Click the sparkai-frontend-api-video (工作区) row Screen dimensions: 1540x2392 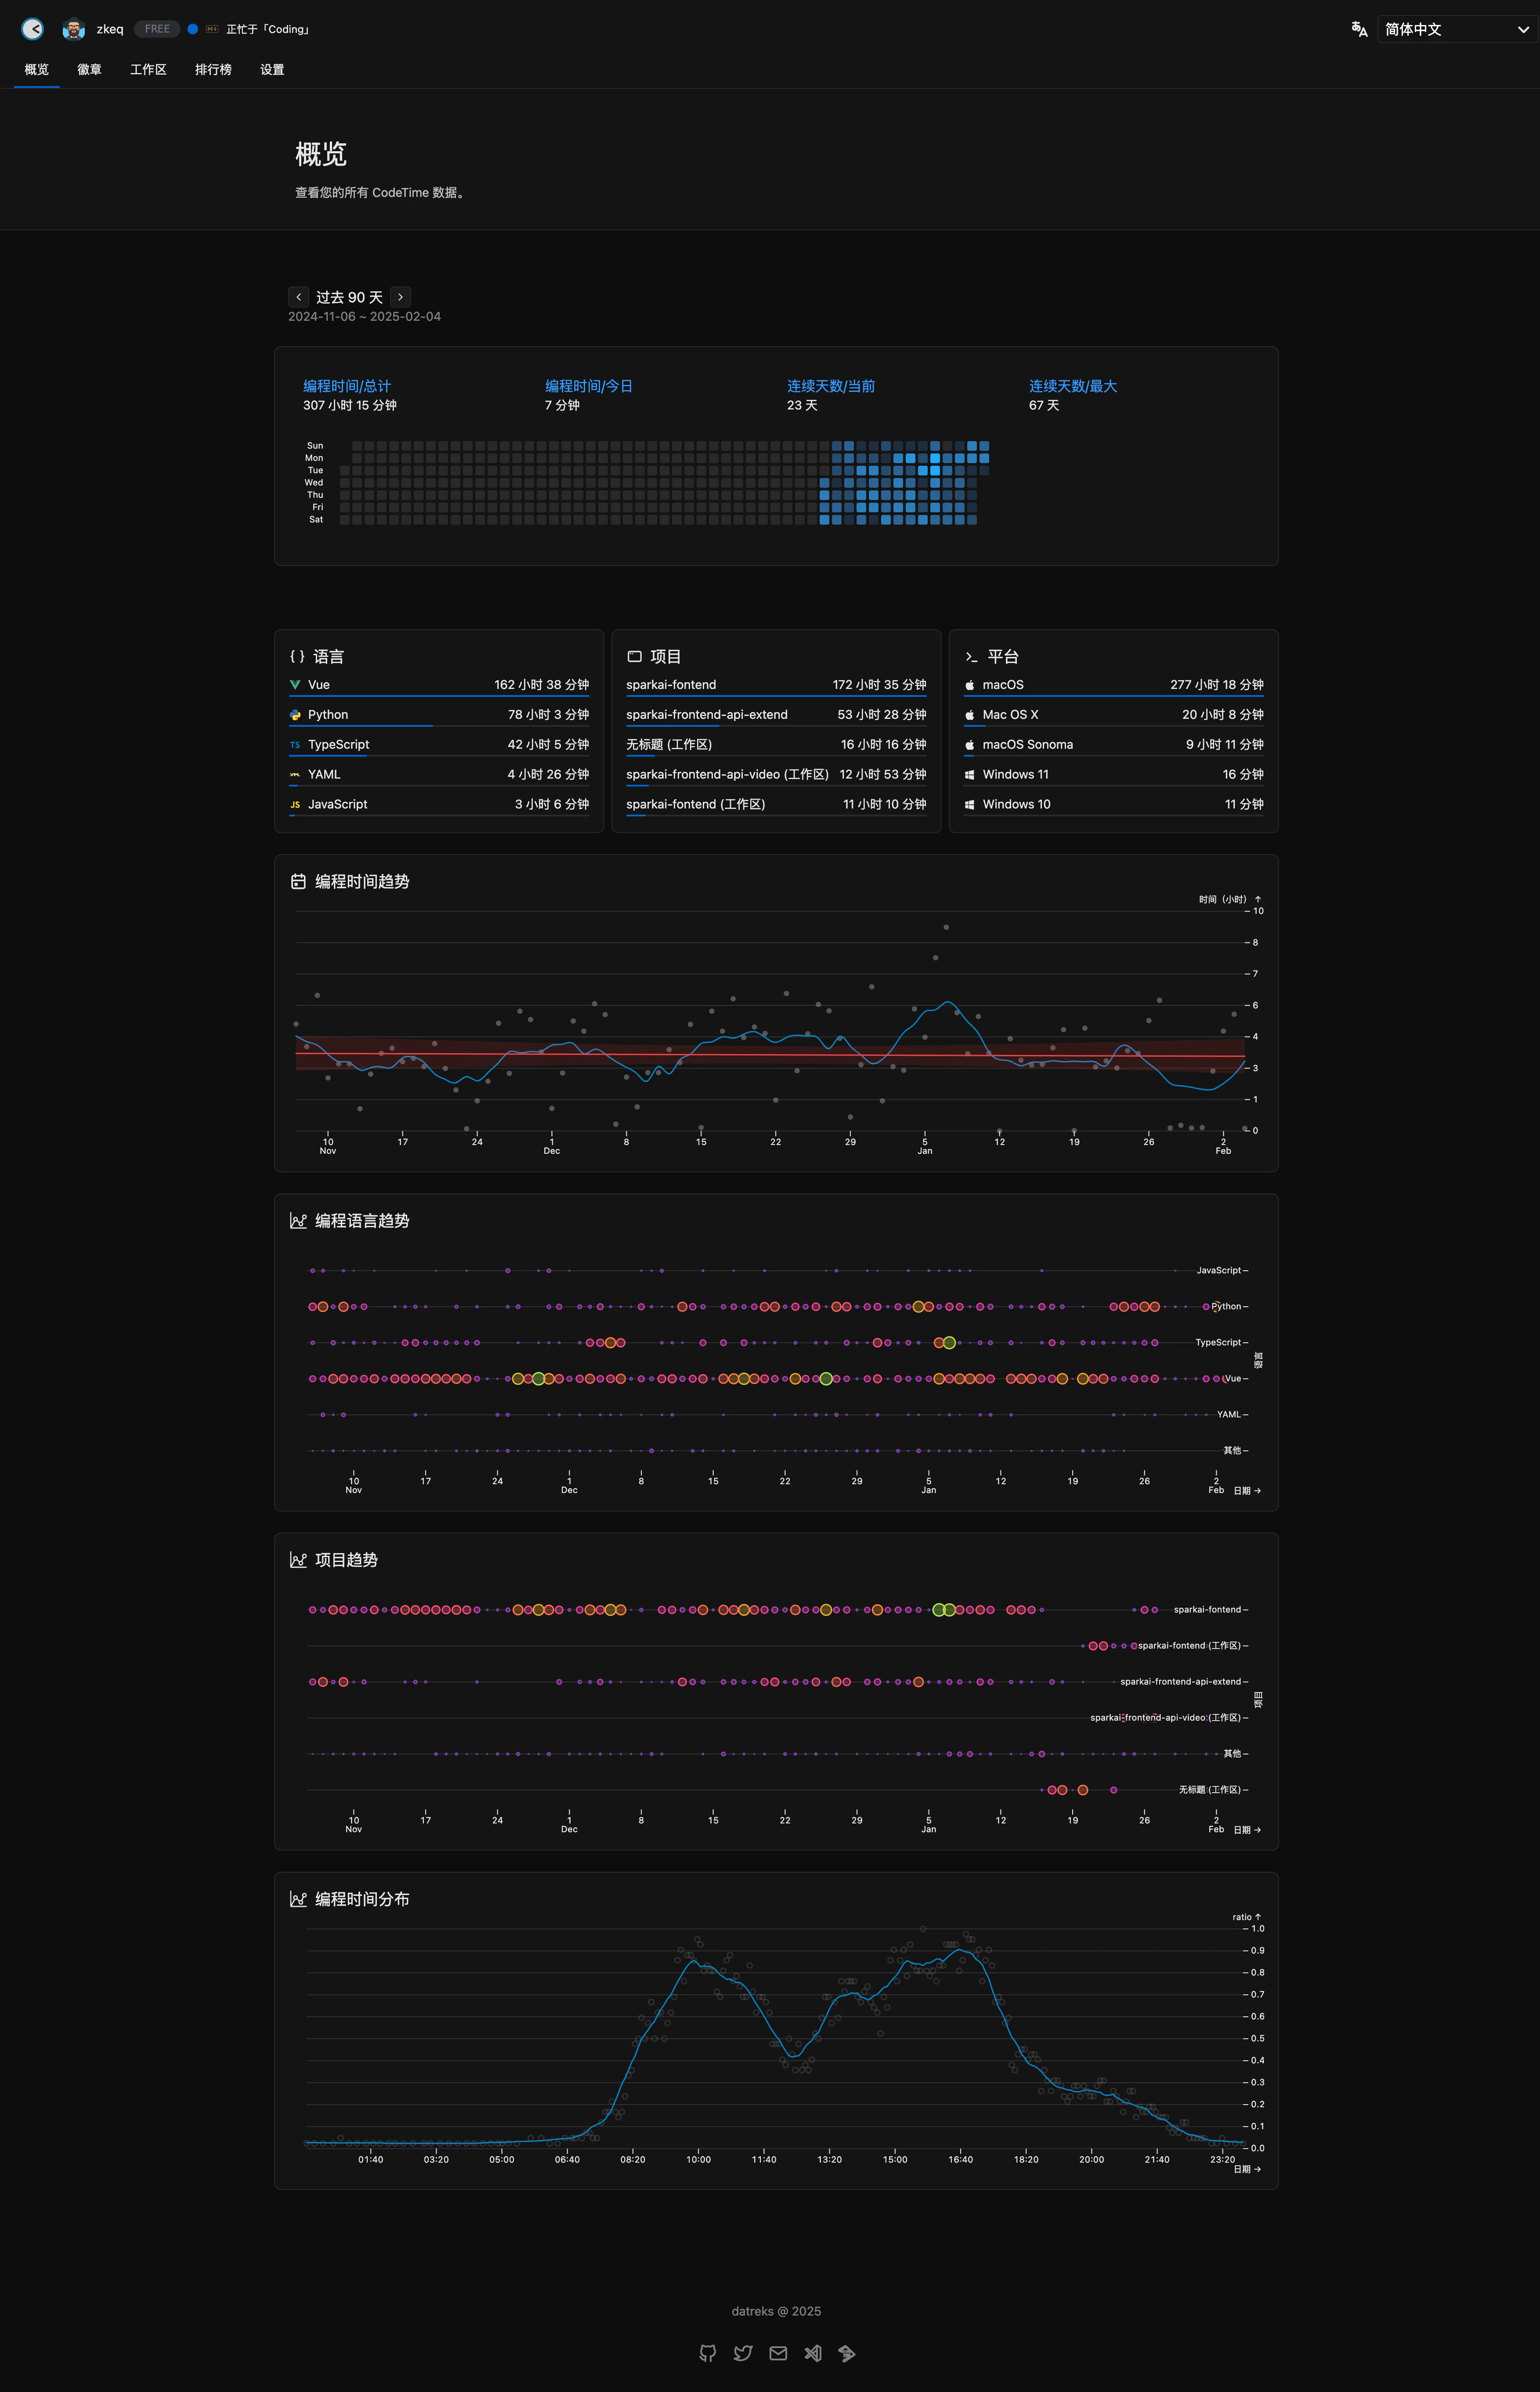click(x=776, y=776)
